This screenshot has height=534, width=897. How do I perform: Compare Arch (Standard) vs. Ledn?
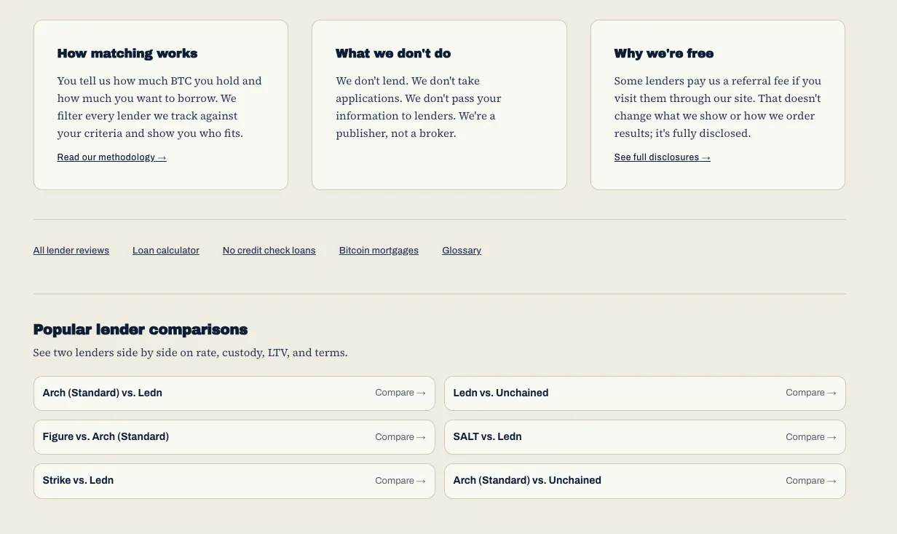tap(234, 393)
